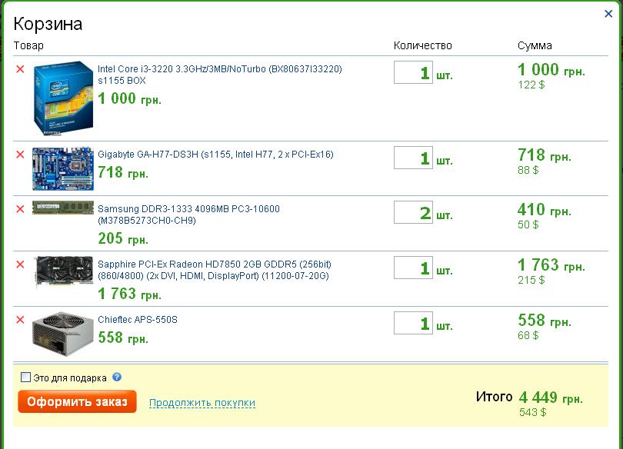The image size is (623, 449).
Task: Click the Chieftec power supply thumbnail
Action: coord(63,334)
